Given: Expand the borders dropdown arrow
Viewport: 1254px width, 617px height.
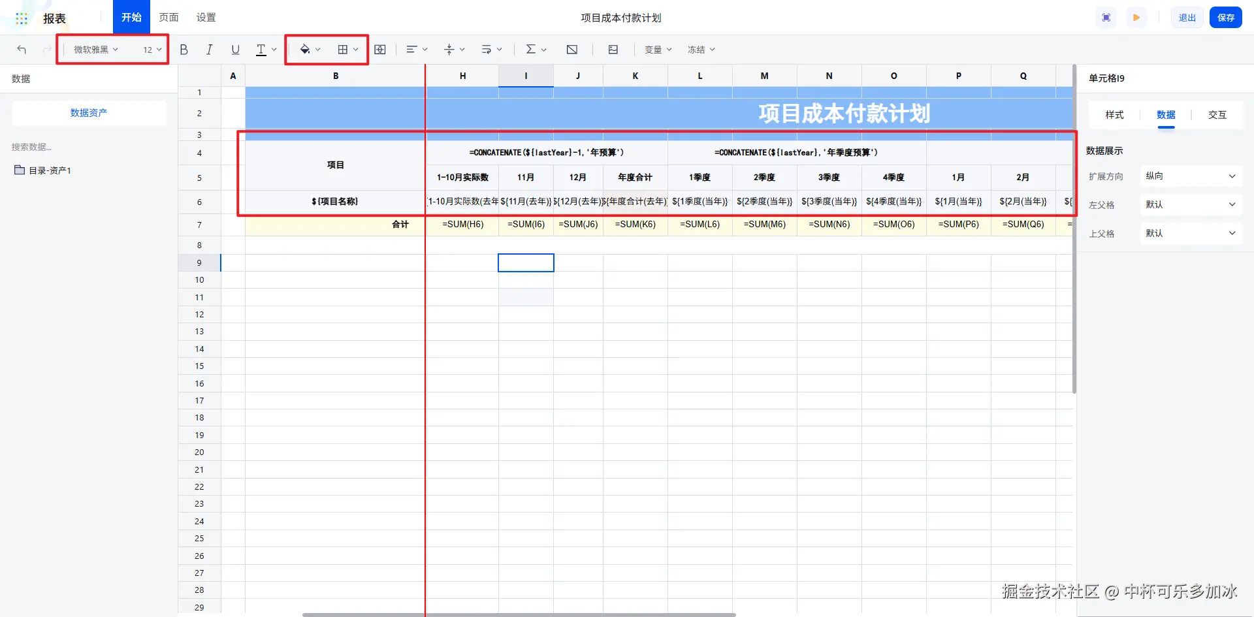Looking at the screenshot, I should tap(356, 50).
